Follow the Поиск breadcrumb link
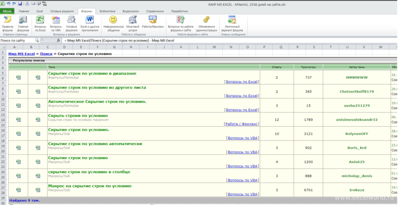The width and height of the screenshot is (399, 205). [x=46, y=54]
